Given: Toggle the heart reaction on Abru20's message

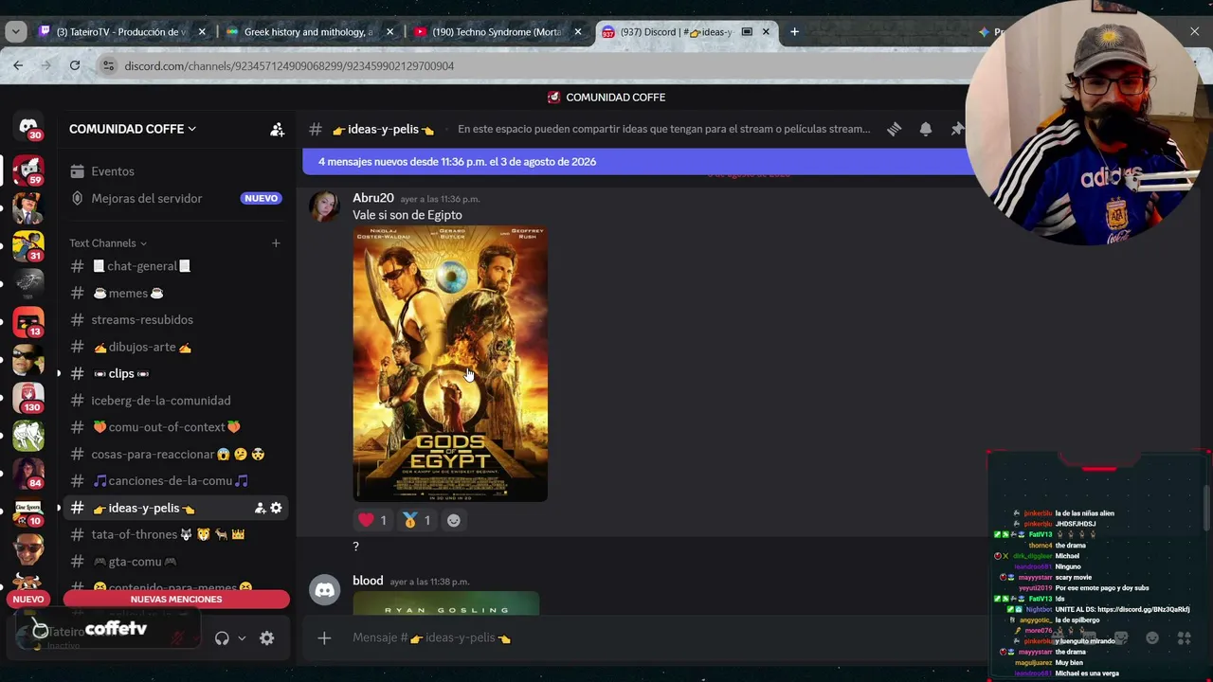Looking at the screenshot, I should pos(374,520).
